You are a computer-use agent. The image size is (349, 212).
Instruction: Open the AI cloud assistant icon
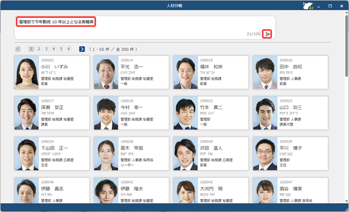[308, 6]
